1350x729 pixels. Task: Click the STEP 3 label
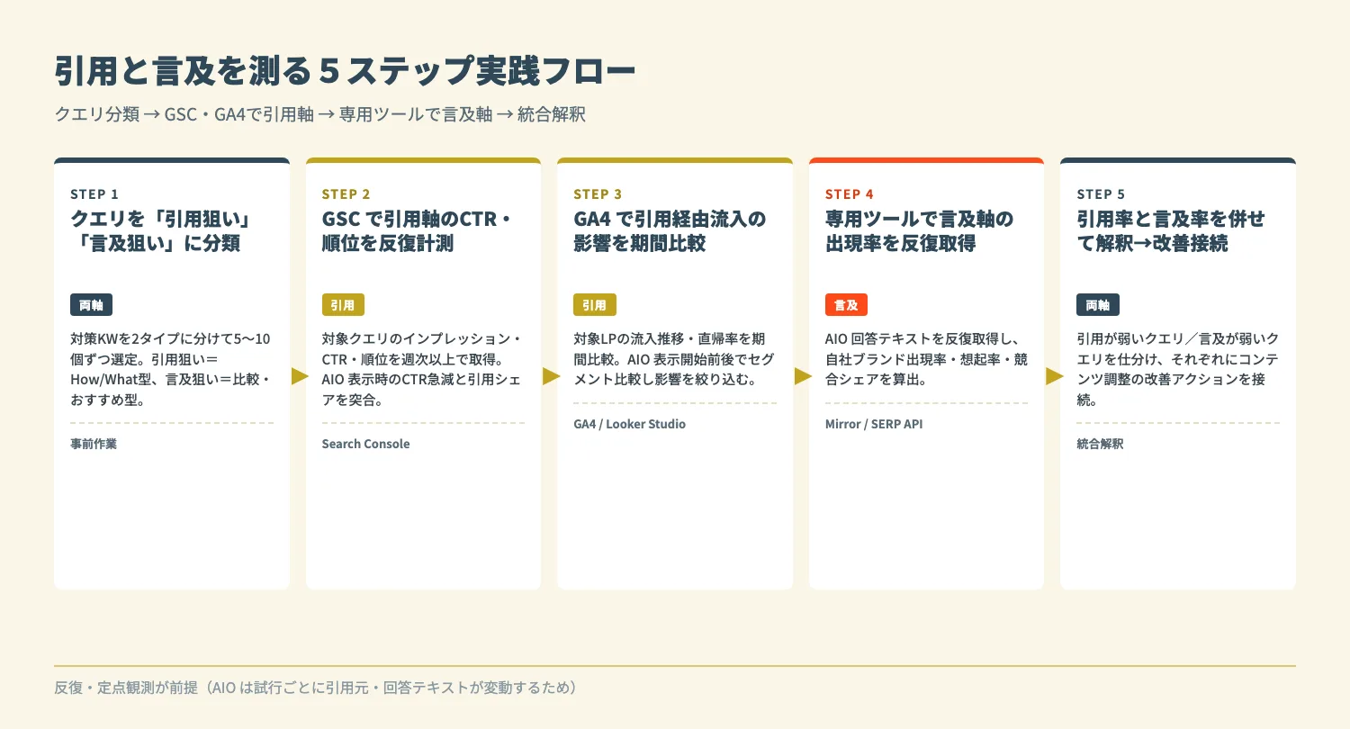[598, 194]
